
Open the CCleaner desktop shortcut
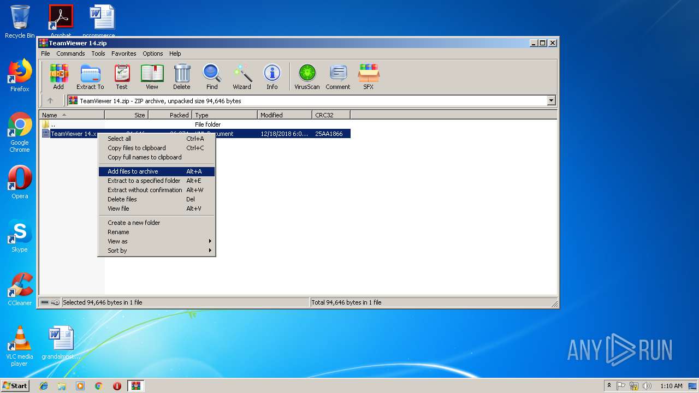tap(20, 289)
